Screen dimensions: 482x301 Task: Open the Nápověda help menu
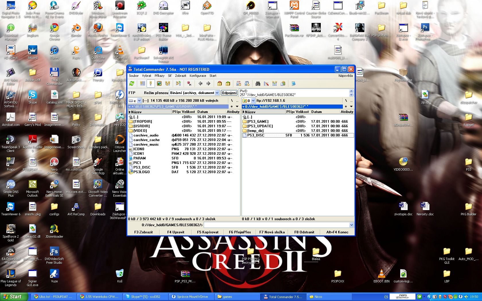coord(345,76)
